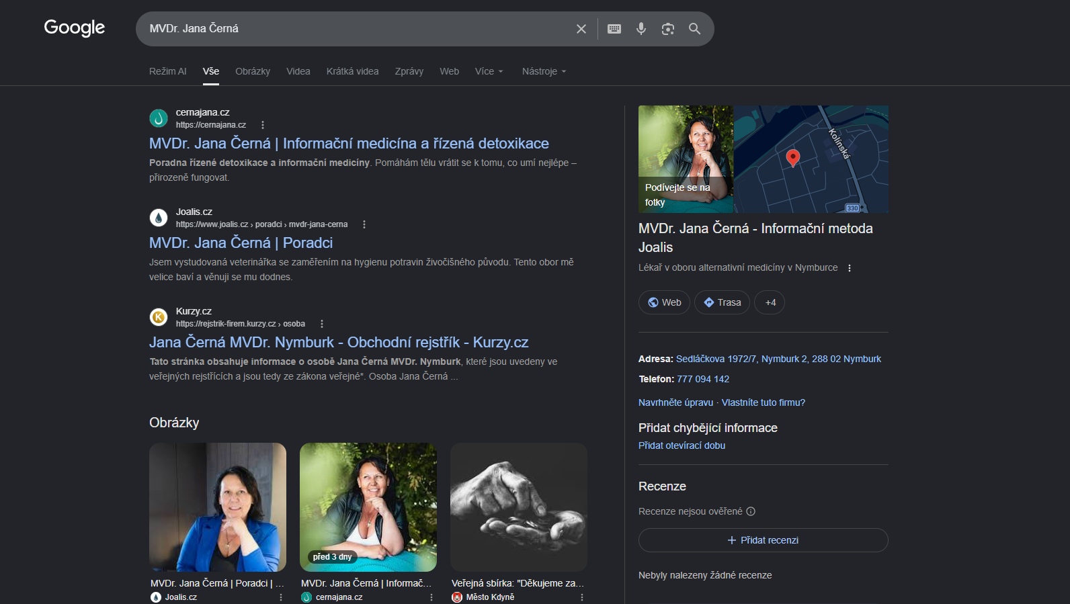Open the cernajana.cz image thumbnail from před 3 dny

(x=368, y=507)
